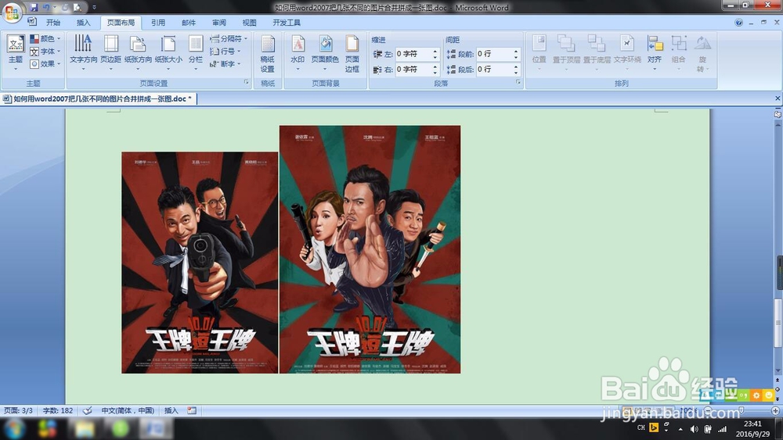
Task: Click zoom in plus button
Action: pos(775,410)
